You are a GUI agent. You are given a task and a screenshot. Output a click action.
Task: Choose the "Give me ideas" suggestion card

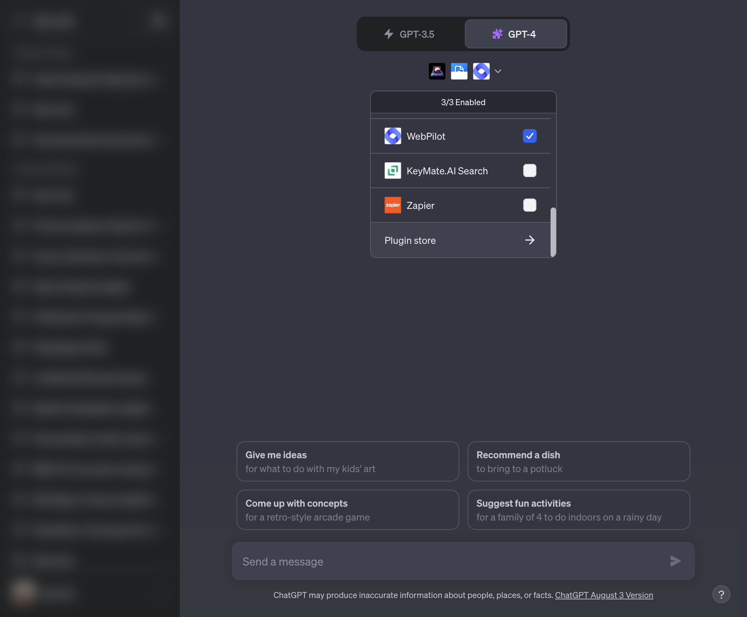coord(348,461)
